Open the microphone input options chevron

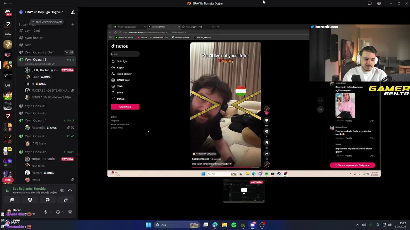click(x=51, y=212)
